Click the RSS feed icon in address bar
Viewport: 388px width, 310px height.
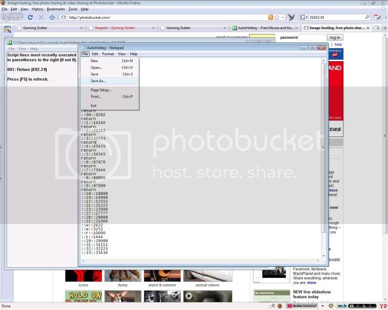(270, 17)
